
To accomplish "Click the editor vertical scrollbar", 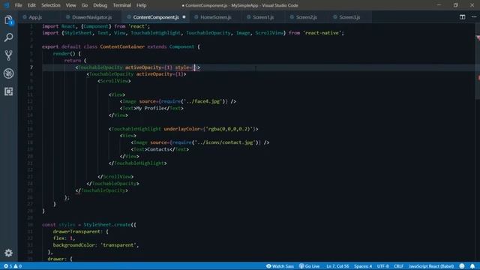I will pyautogui.click(x=478, y=61).
